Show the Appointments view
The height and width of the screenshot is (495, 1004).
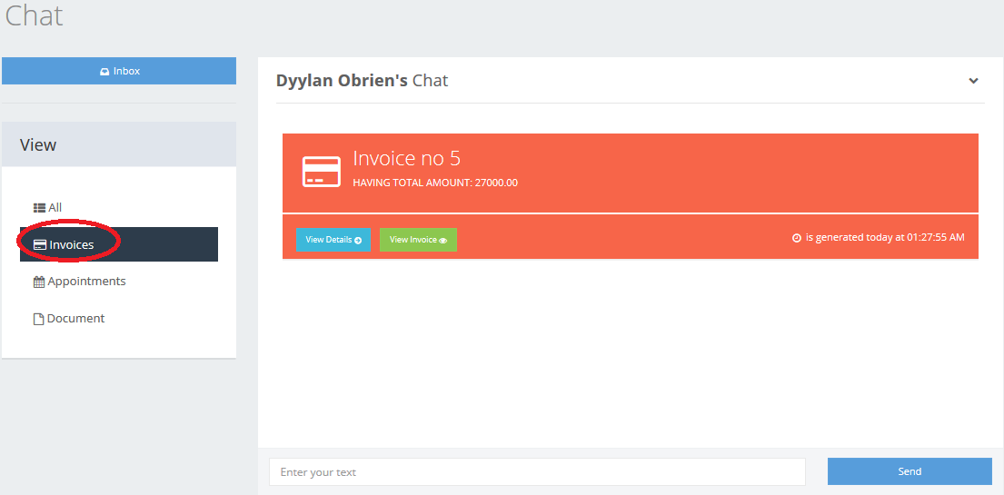86,282
